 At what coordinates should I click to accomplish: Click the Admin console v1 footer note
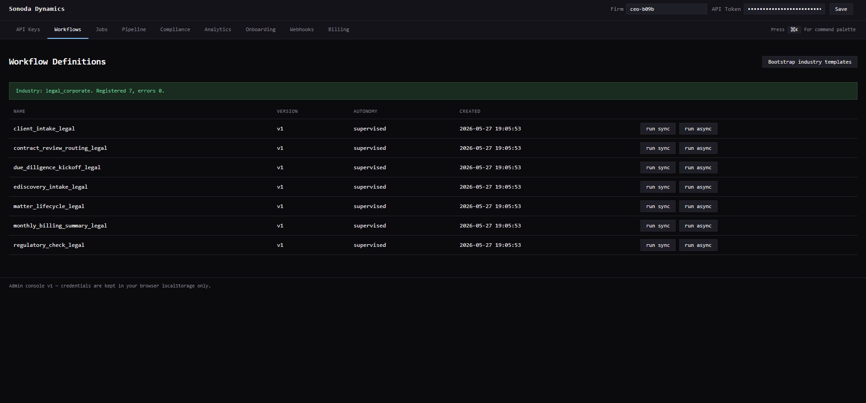tap(110, 286)
